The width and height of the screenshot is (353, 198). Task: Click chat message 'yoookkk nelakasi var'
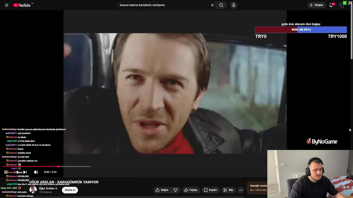(28, 161)
